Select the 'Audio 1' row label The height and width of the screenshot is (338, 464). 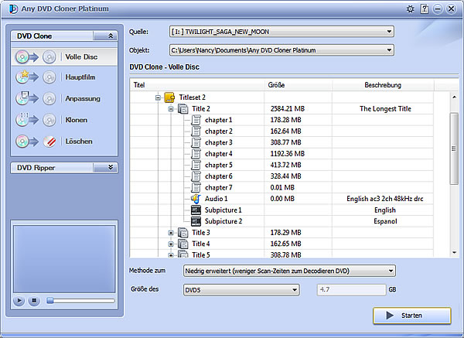point(217,199)
